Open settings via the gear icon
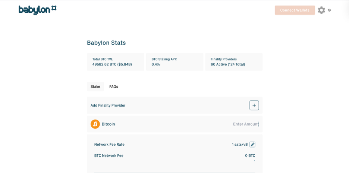349x173 pixels. point(321,10)
